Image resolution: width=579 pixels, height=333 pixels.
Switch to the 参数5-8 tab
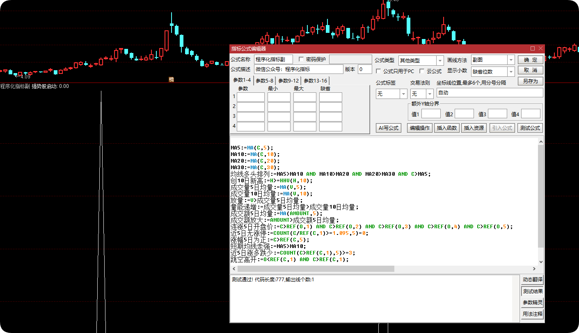pyautogui.click(x=265, y=80)
